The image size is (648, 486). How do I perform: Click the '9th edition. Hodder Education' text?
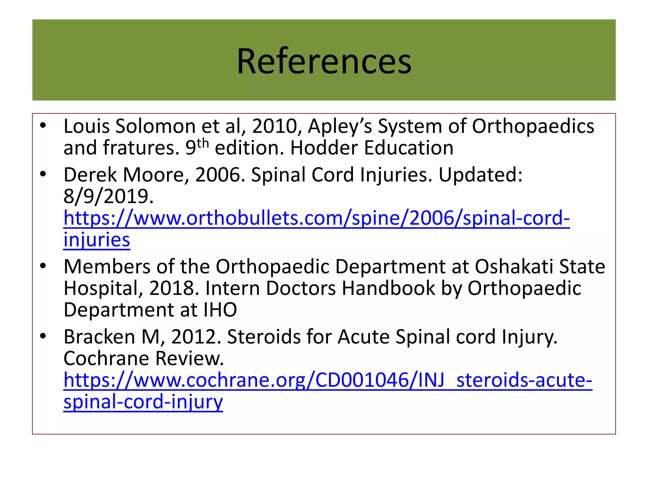[319, 147]
